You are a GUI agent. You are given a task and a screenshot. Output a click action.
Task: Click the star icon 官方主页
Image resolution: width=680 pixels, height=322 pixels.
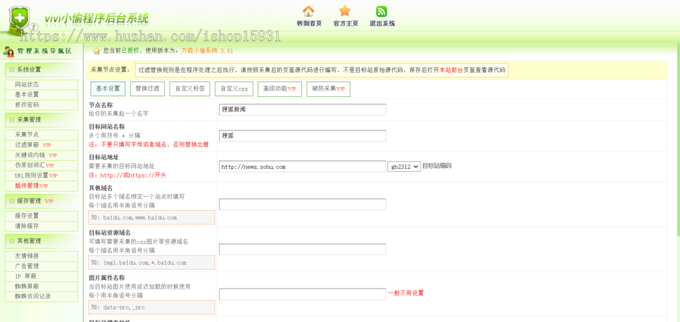click(x=345, y=11)
